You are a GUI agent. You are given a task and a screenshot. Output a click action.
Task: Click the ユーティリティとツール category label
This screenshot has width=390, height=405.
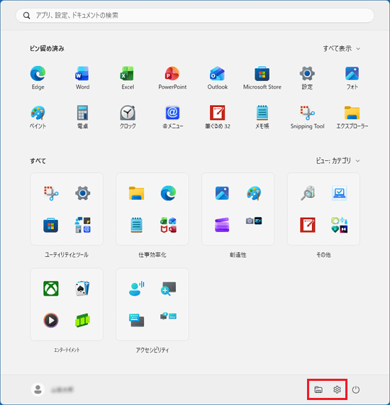(x=67, y=255)
